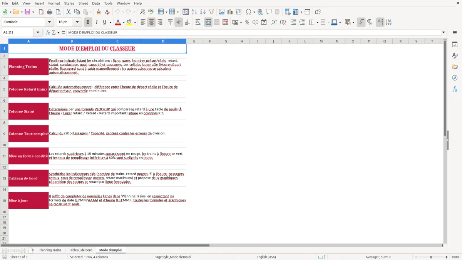Click the Open folder icon
Viewport: 462px width, 260px height.
(x=16, y=12)
